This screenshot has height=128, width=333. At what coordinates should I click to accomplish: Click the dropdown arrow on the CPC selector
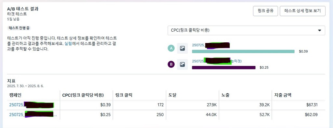[x=319, y=30]
